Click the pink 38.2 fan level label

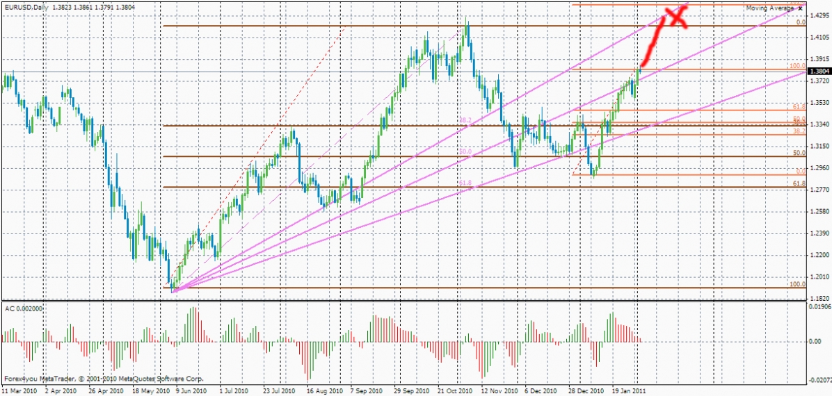click(465, 121)
